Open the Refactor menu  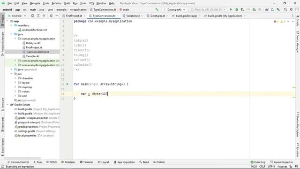point(57,3)
